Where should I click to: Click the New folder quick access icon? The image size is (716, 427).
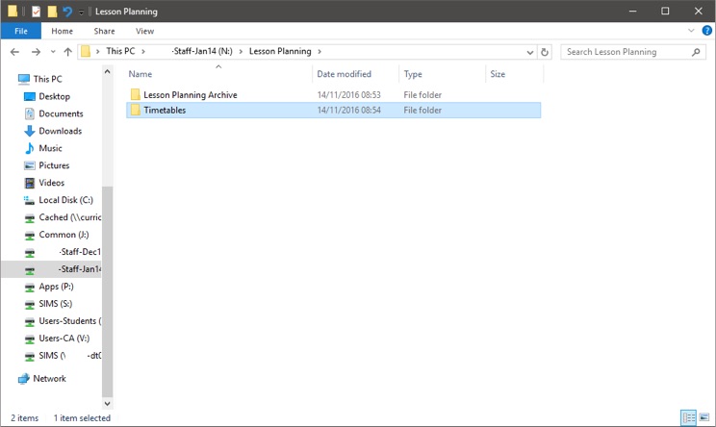(53, 12)
